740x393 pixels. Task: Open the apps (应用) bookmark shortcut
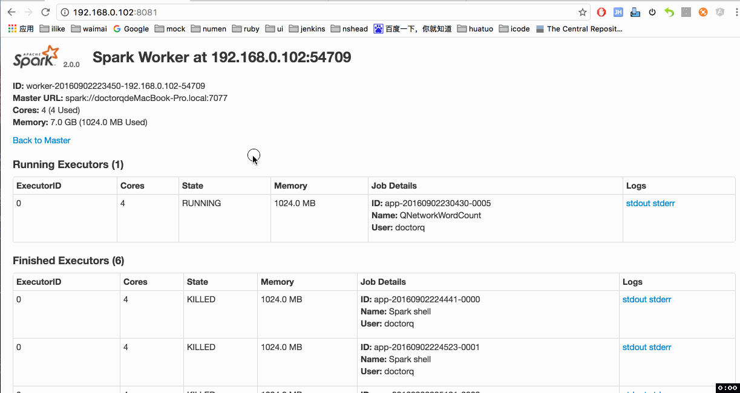(21, 28)
